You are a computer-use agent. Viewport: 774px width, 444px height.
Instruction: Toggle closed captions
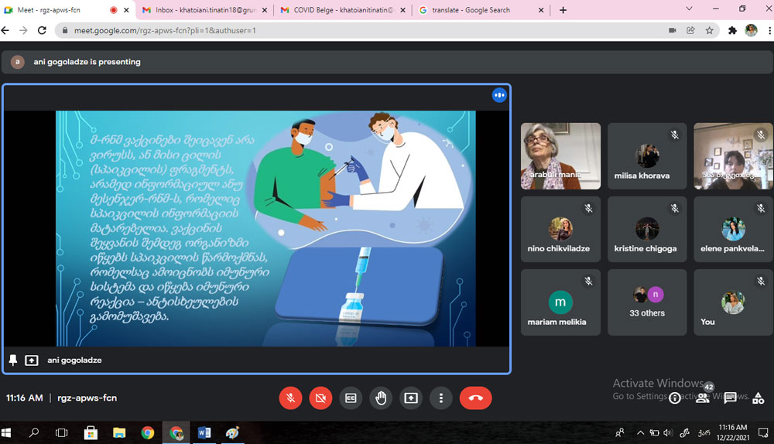pyautogui.click(x=351, y=398)
